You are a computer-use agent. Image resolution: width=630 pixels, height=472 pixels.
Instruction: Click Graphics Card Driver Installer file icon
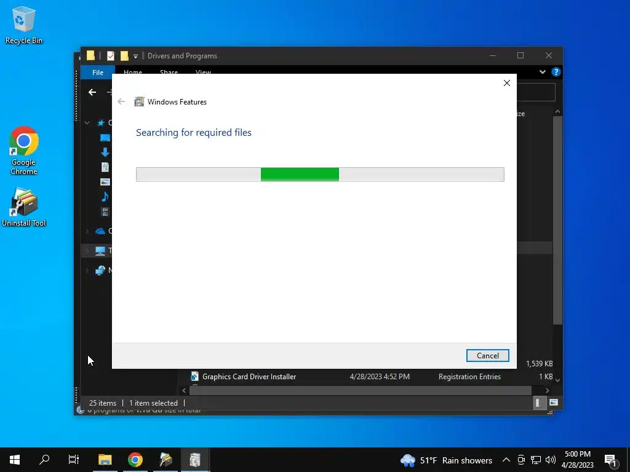pyautogui.click(x=194, y=377)
